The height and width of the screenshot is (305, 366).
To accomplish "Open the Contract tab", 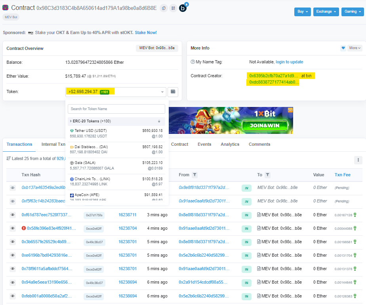I will click(179, 145).
